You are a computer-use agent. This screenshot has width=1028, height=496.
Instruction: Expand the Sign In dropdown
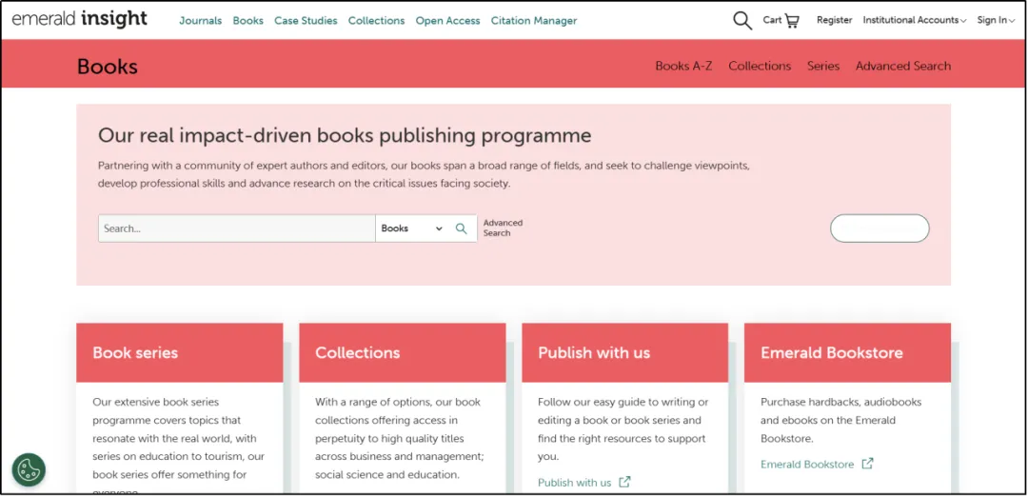[x=997, y=20]
